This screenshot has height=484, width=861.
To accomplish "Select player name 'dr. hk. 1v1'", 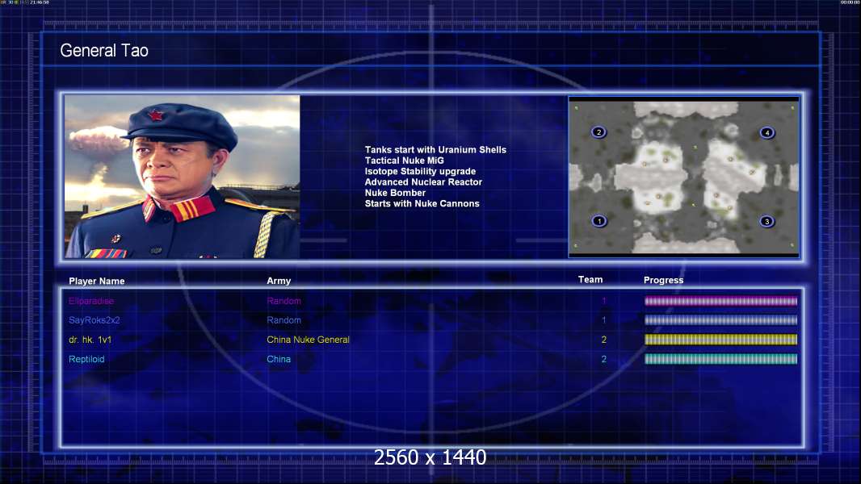I will point(90,340).
